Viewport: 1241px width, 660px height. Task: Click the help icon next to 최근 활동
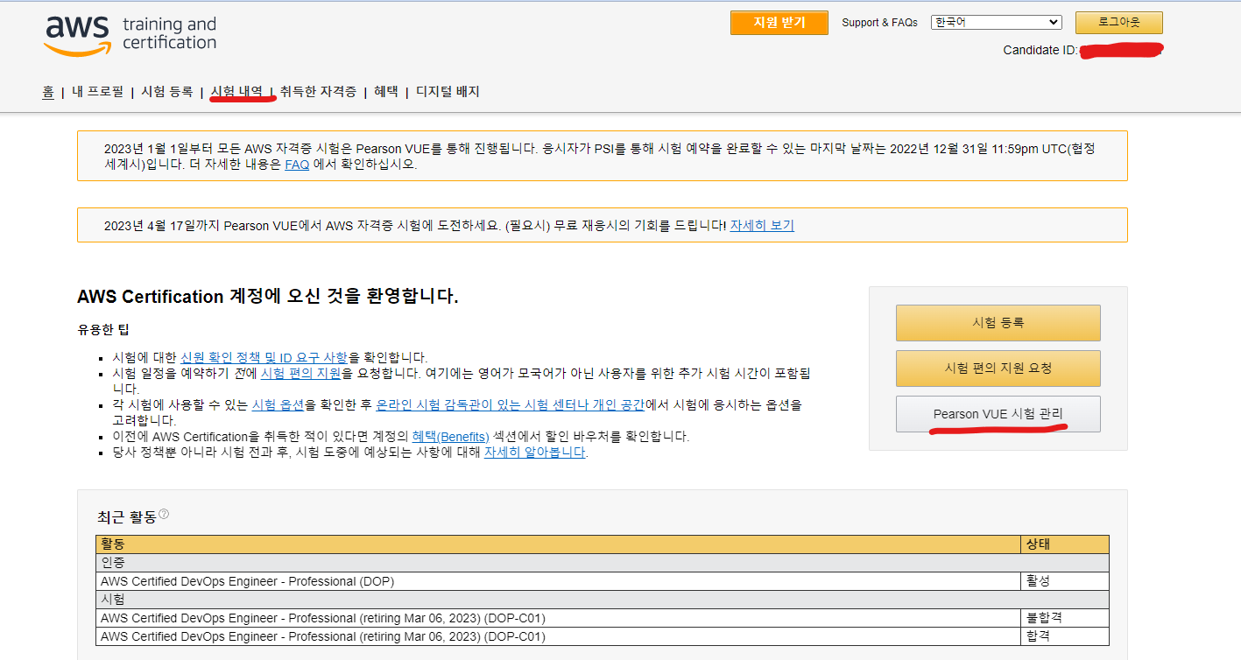[x=164, y=514]
